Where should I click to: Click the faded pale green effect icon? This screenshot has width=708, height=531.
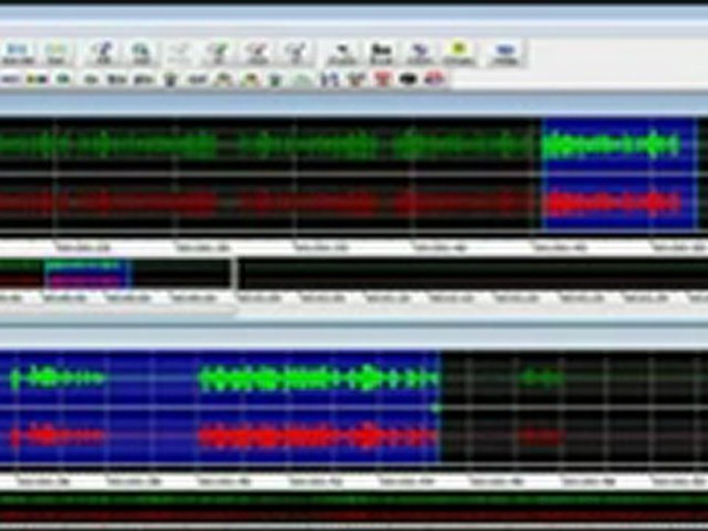[303, 80]
